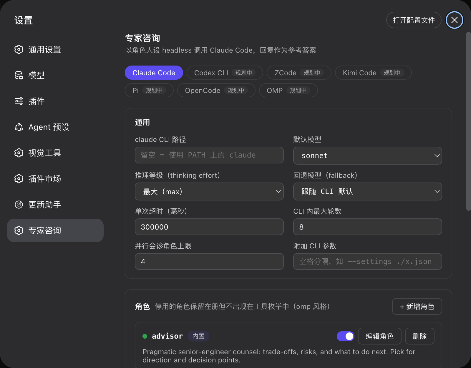The image size is (471, 368).
Task: Open the 回退模型 fallback dropdown
Action: [x=368, y=192]
